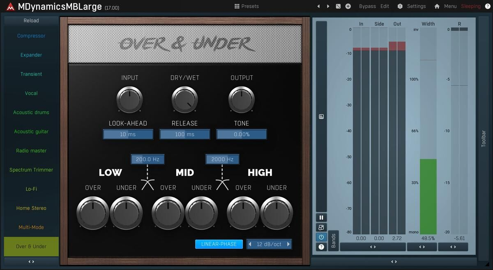Click the meter help question mark

tap(321, 247)
